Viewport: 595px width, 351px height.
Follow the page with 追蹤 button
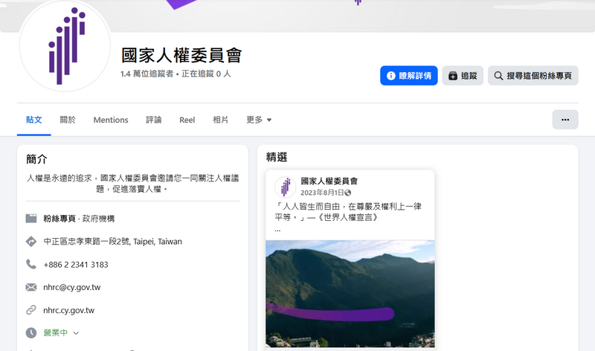pos(463,76)
